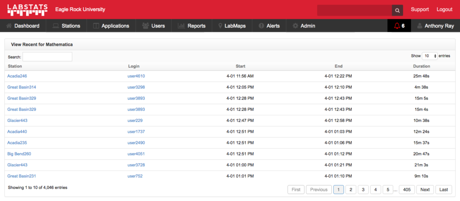The width and height of the screenshot is (460, 201).
Task: Open the Dashboard menu item
Action: 23,26
